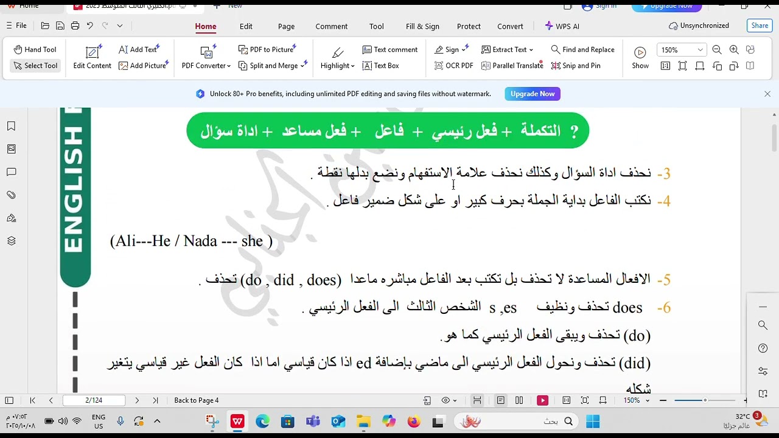
Task: Open PDF to Picture converter
Action: 267,50
